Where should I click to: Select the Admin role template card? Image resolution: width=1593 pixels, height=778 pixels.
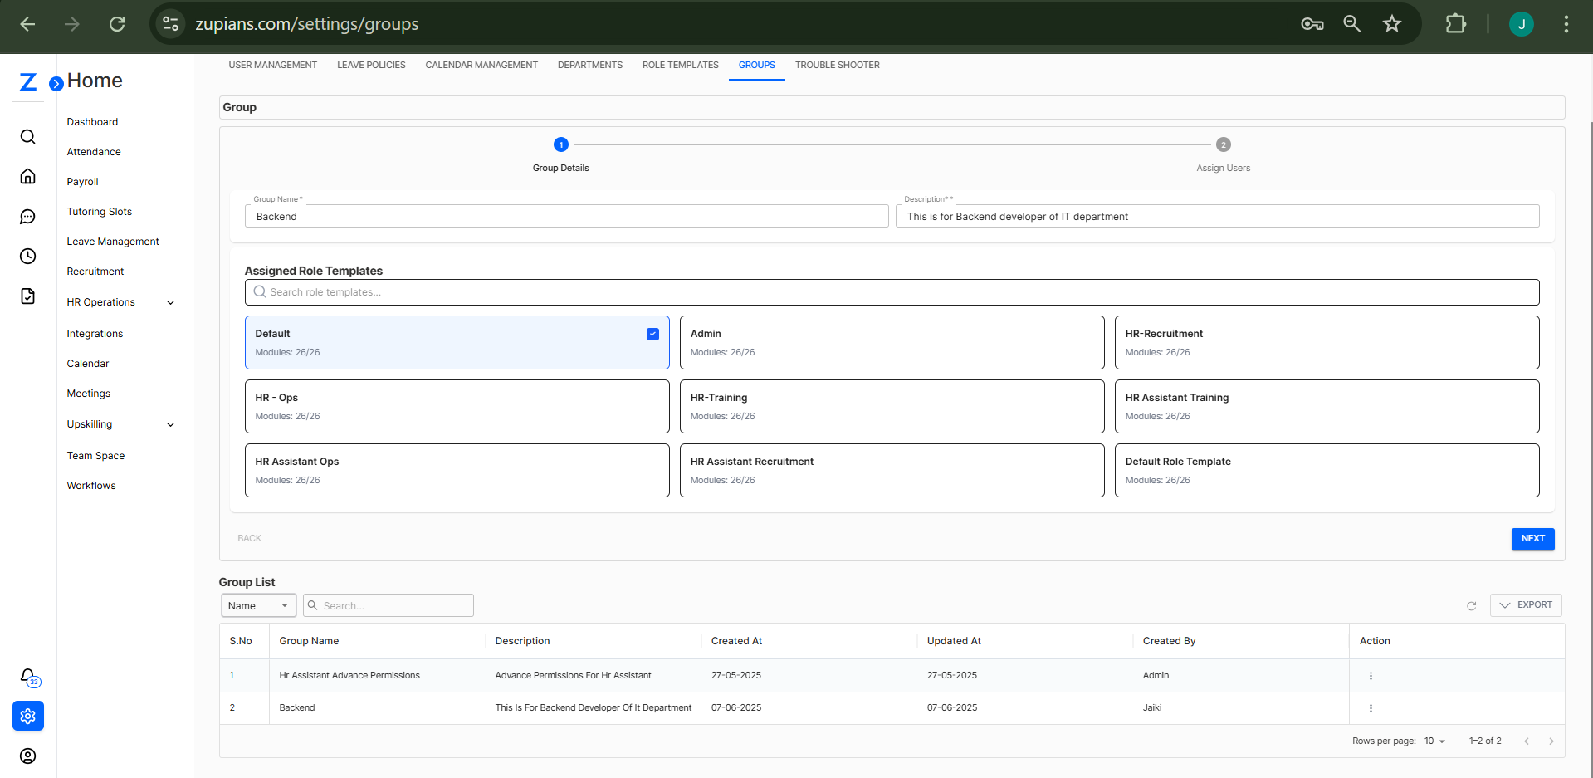(x=892, y=342)
